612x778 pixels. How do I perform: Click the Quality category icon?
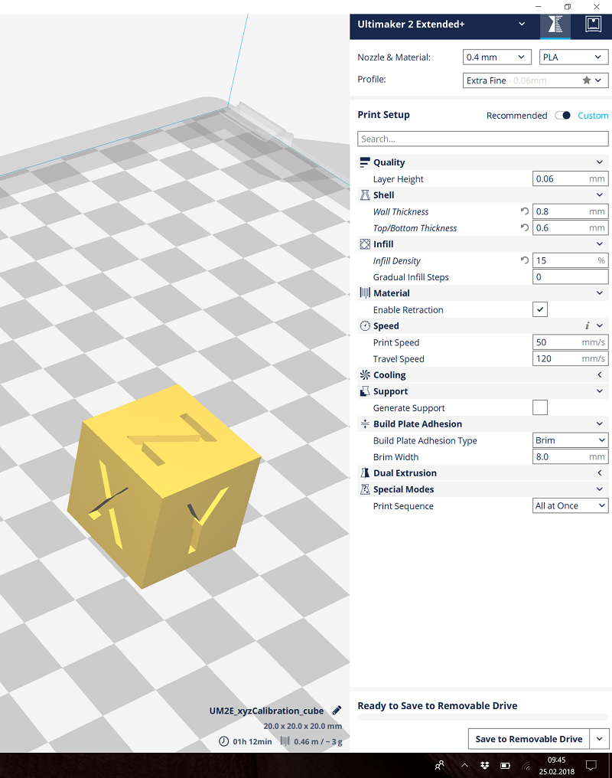365,162
